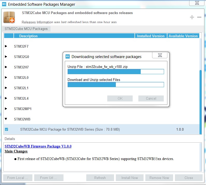
Task: Click the Refresh button
Action: pyautogui.click(x=100, y=178)
